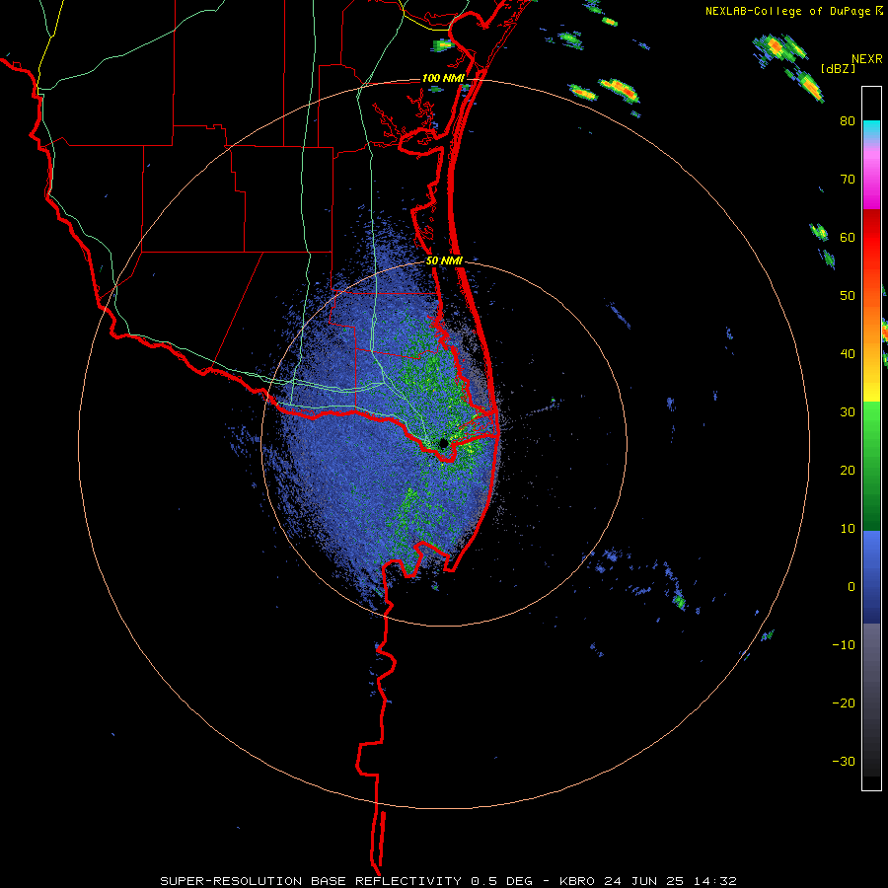Click the KBRO radar site black dot

point(443,443)
